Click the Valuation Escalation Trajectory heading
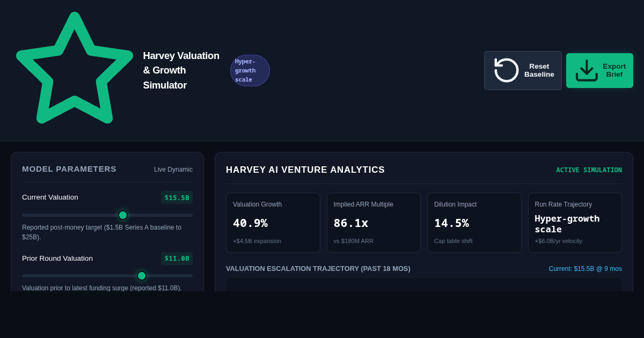Image resolution: width=644 pixels, height=338 pixels. click(318, 269)
